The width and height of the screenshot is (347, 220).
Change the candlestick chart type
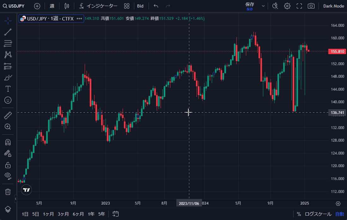coord(67,6)
